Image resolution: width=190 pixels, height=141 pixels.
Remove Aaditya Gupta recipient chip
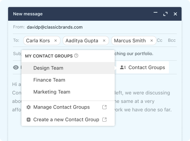coord(104,41)
